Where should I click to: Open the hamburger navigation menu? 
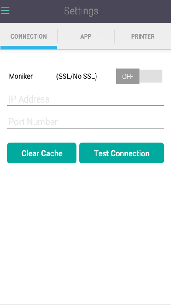(x=5, y=11)
